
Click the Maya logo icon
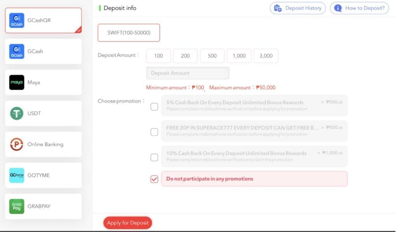pyautogui.click(x=17, y=82)
